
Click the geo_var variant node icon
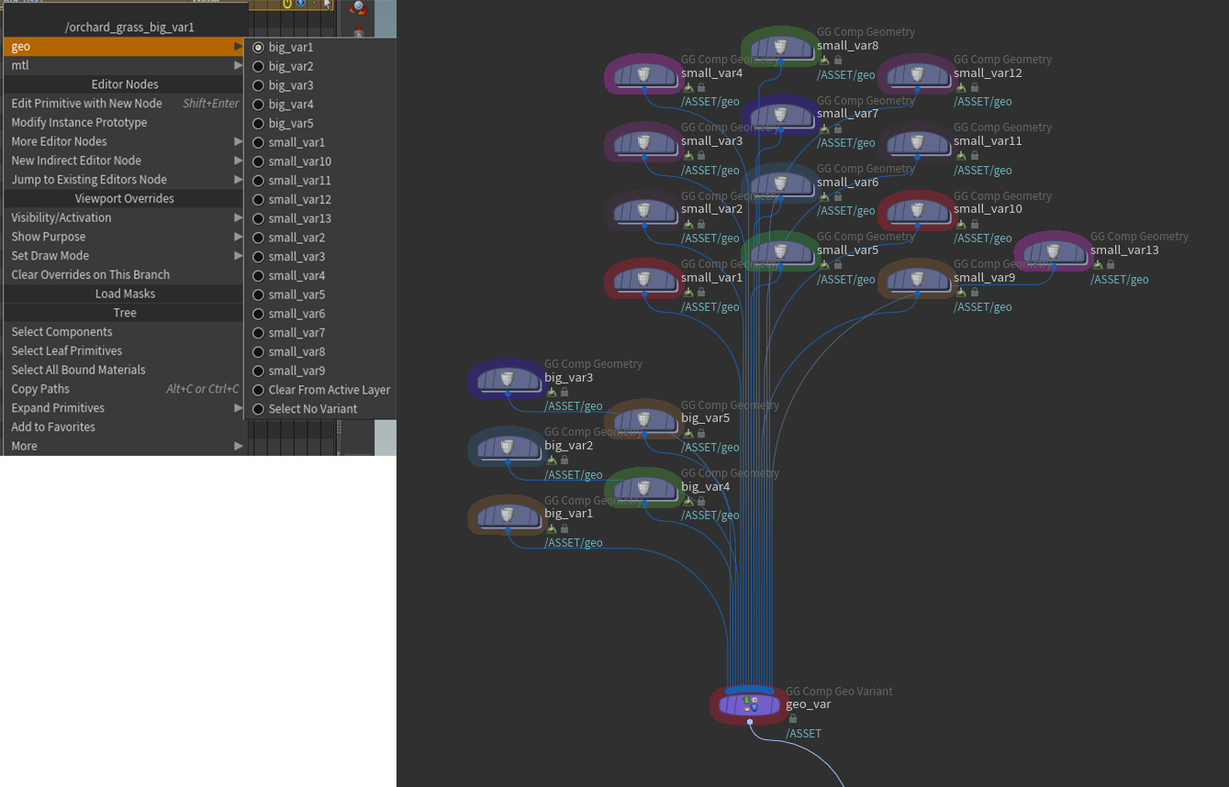(749, 704)
